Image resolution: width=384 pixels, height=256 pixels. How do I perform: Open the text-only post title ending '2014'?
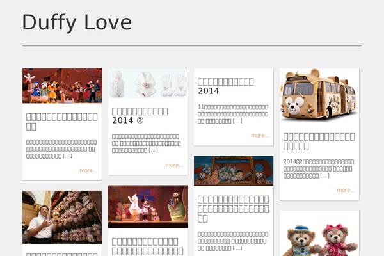click(x=225, y=86)
